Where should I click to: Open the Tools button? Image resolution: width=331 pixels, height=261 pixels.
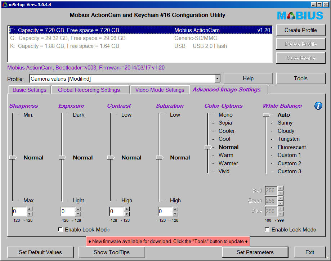point(301,78)
